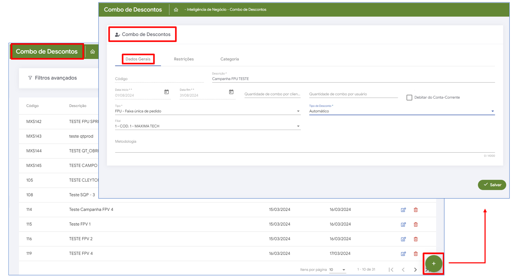
Task: Enable Debitar do Conta-Corrente checkbox
Action: 409,98
